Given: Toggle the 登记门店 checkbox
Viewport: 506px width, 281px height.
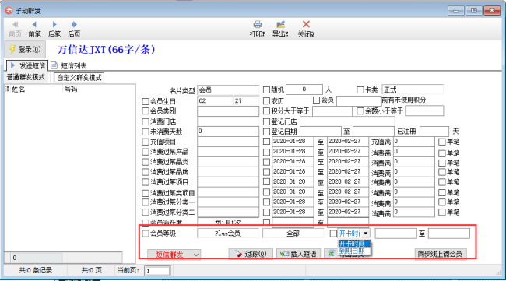Looking at the screenshot, I should point(266,121).
